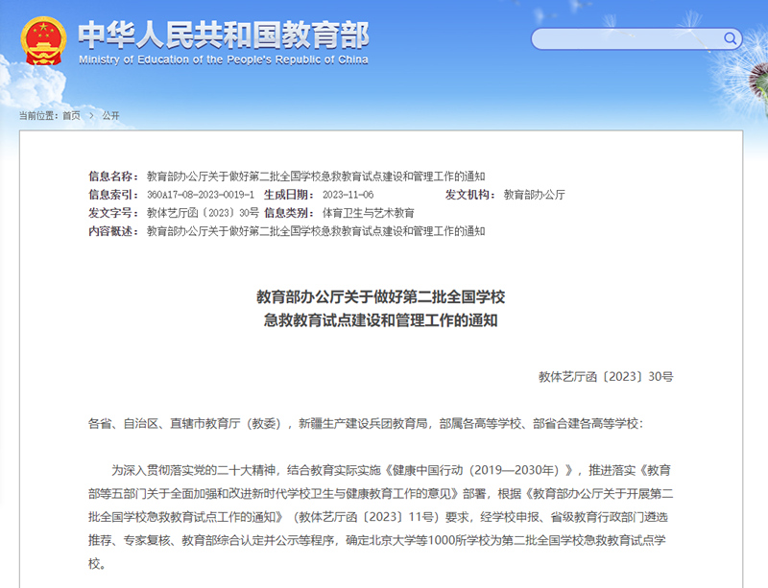Click document number 教体艺厅函〔2023〕30号 in info table
Viewport: 768px width, 588px height.
click(203, 213)
